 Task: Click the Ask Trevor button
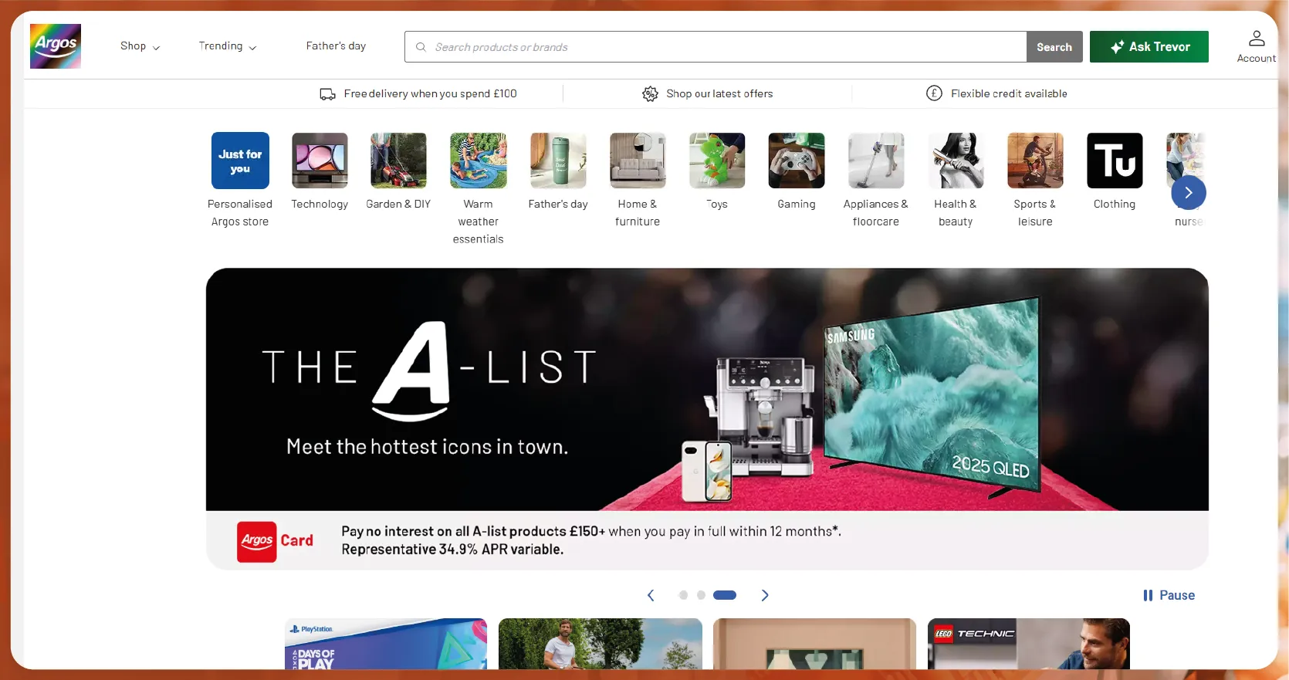[x=1149, y=47]
